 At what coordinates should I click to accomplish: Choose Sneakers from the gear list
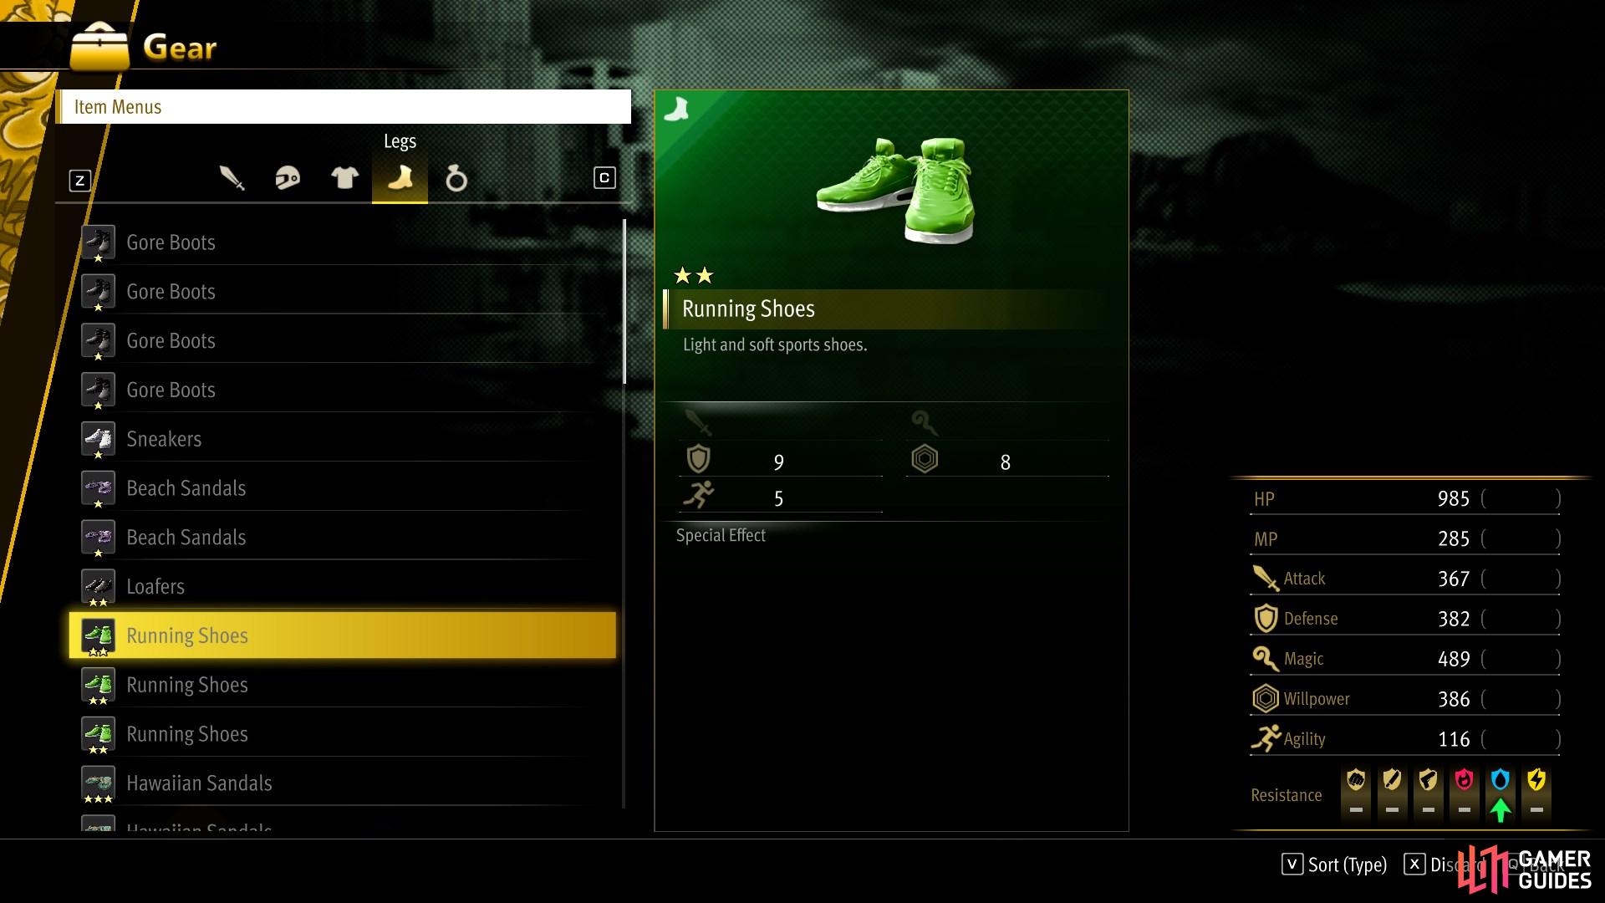pos(344,439)
